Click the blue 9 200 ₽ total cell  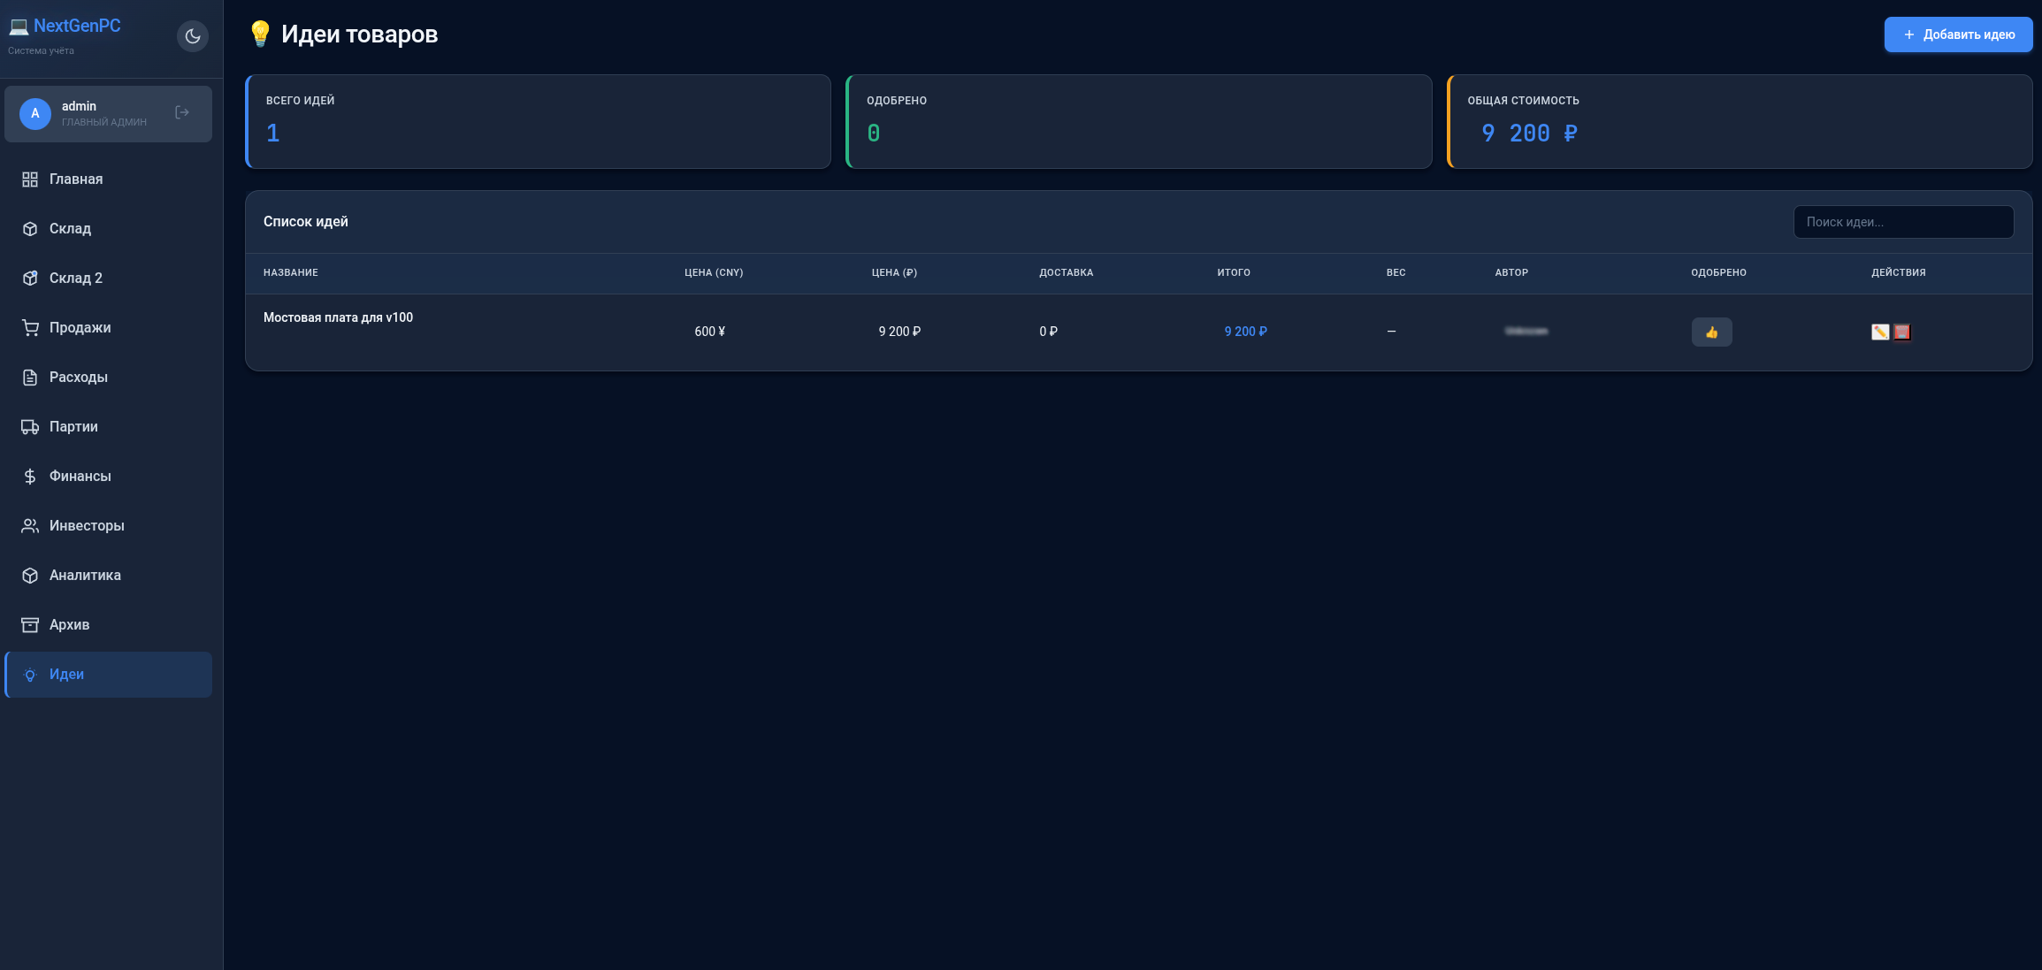pyautogui.click(x=1245, y=332)
